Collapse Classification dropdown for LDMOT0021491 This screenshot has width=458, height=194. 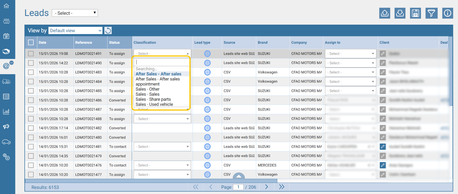[162, 53]
